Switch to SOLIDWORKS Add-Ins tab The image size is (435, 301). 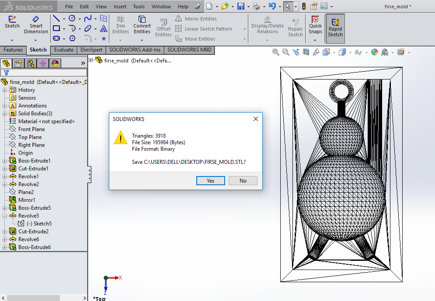coord(135,50)
